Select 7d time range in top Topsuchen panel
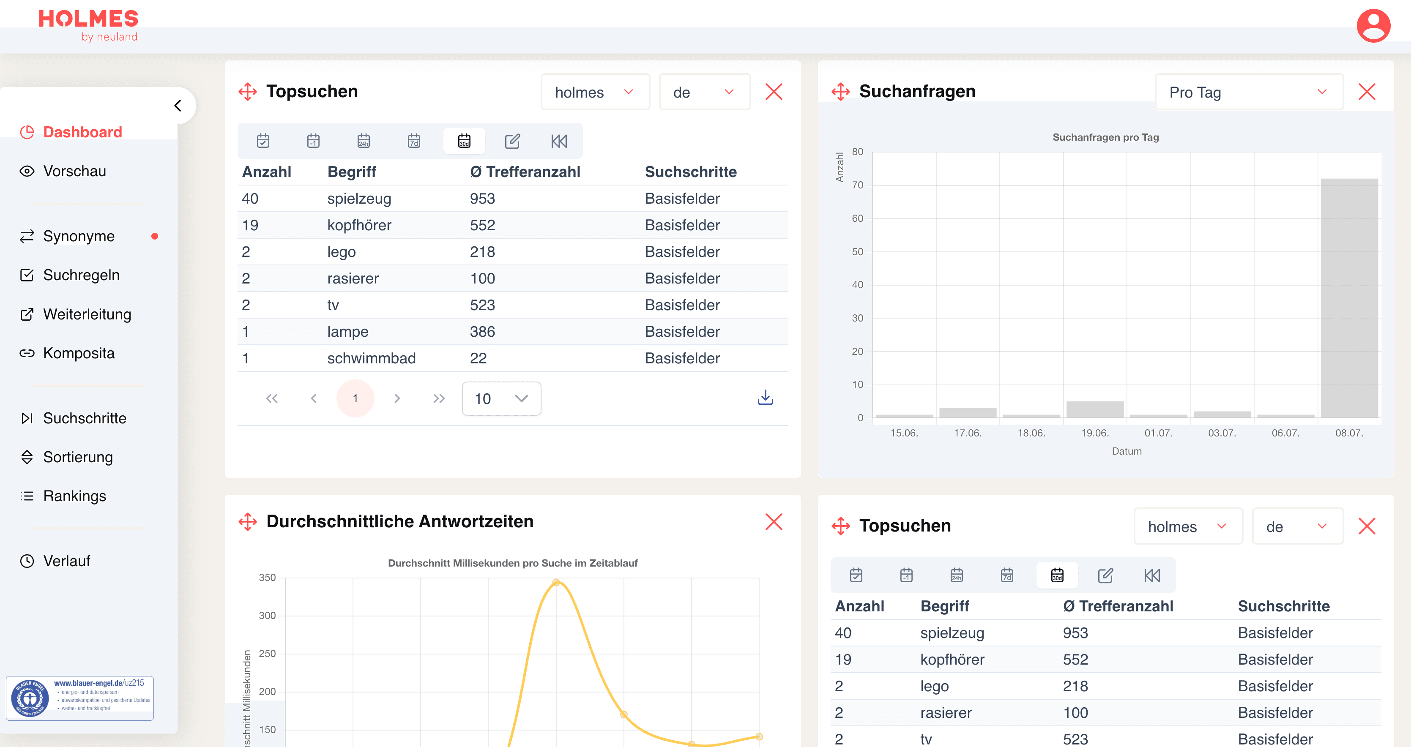 (x=414, y=141)
